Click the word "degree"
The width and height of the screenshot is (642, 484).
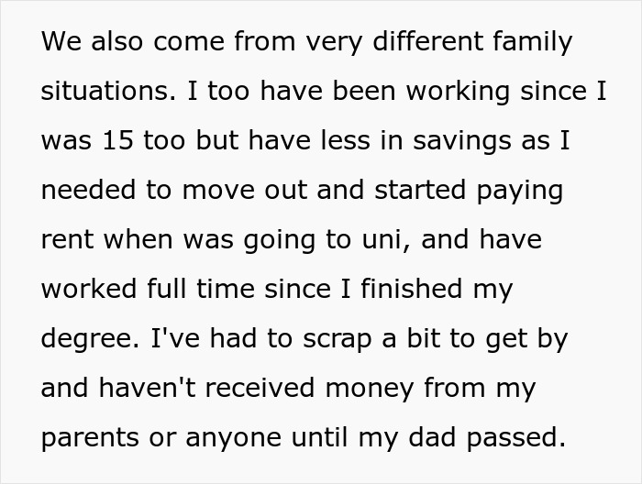85,339
